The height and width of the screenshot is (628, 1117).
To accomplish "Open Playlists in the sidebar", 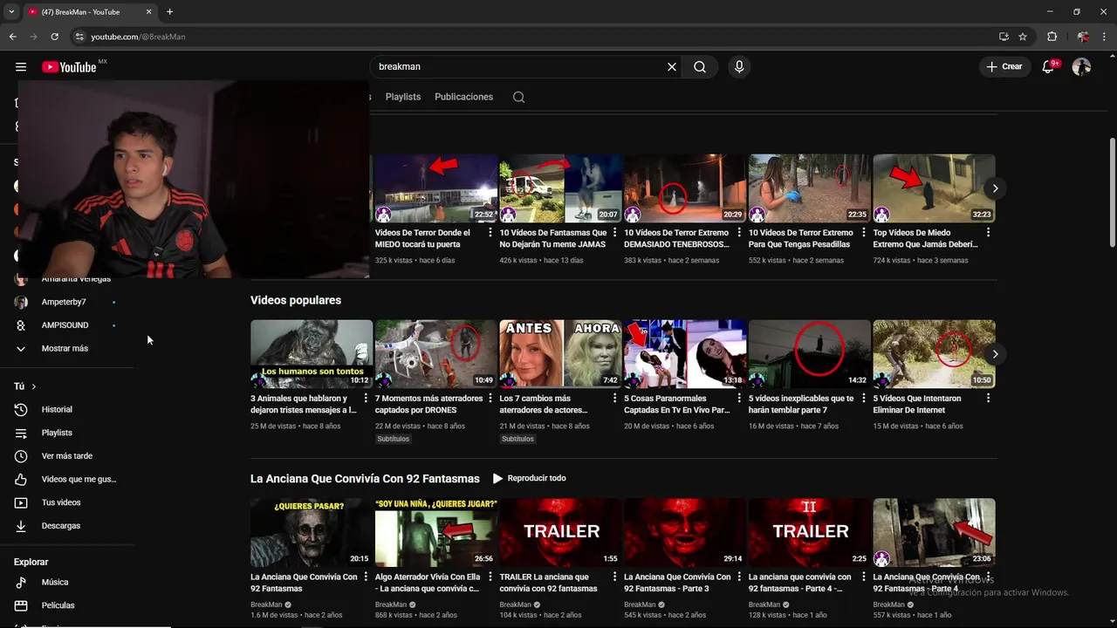I will point(57,433).
